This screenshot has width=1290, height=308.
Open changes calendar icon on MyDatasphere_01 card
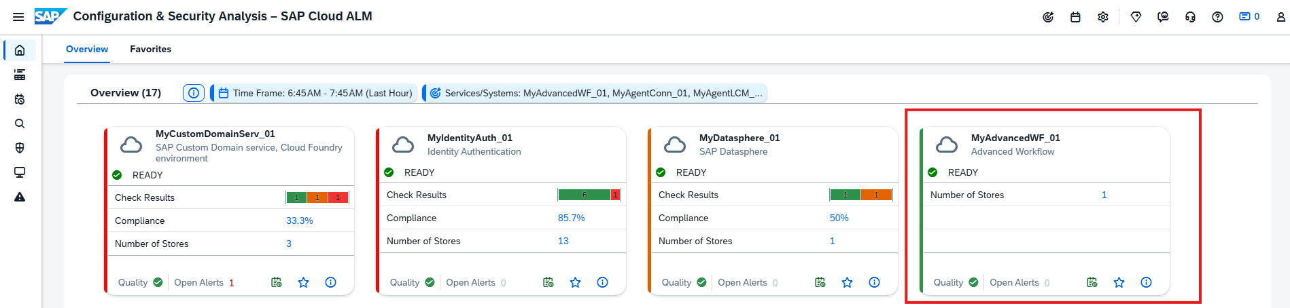[x=820, y=282]
